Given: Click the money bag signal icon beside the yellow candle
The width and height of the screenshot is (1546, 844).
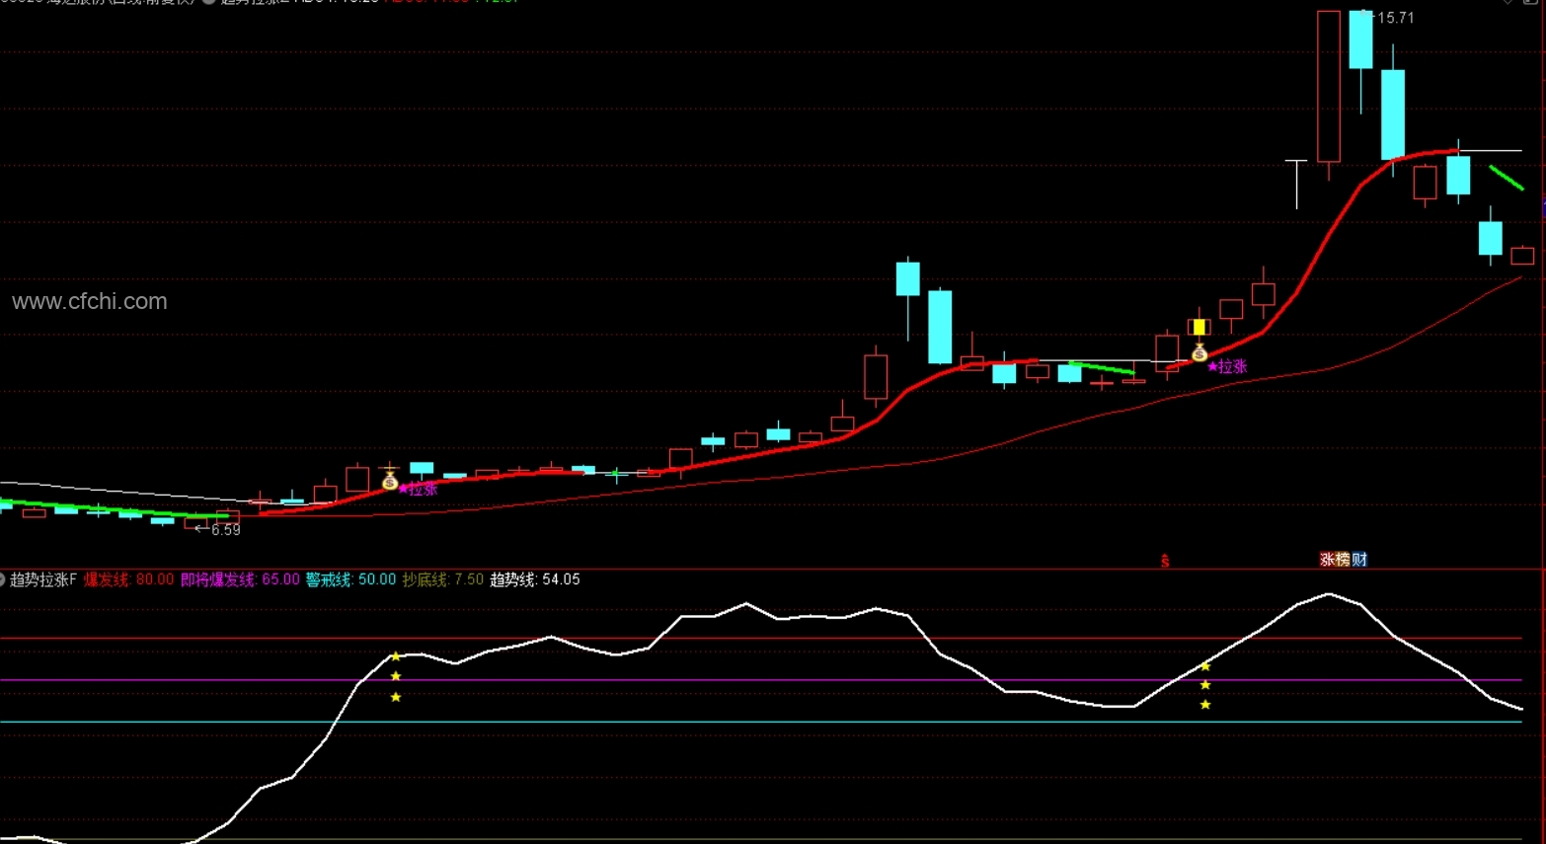Looking at the screenshot, I should pos(1198,352).
